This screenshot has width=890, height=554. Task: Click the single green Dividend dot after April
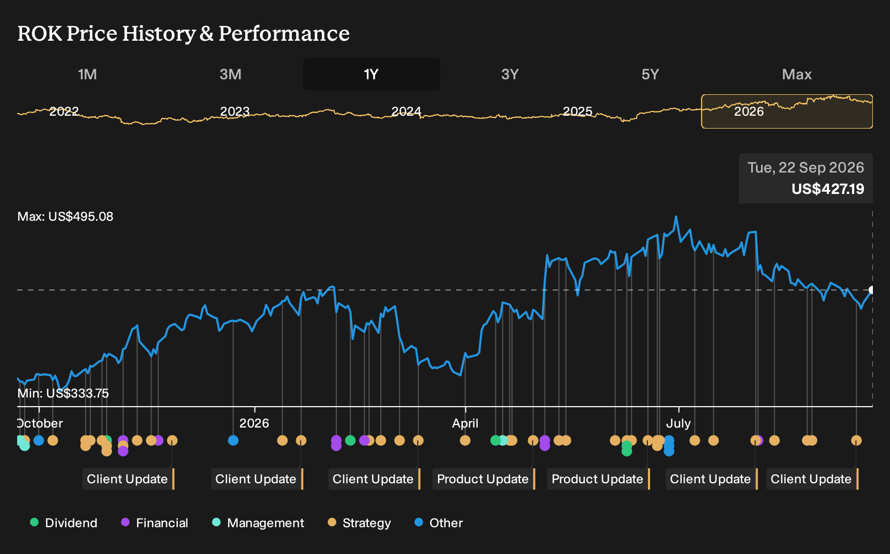coord(495,440)
